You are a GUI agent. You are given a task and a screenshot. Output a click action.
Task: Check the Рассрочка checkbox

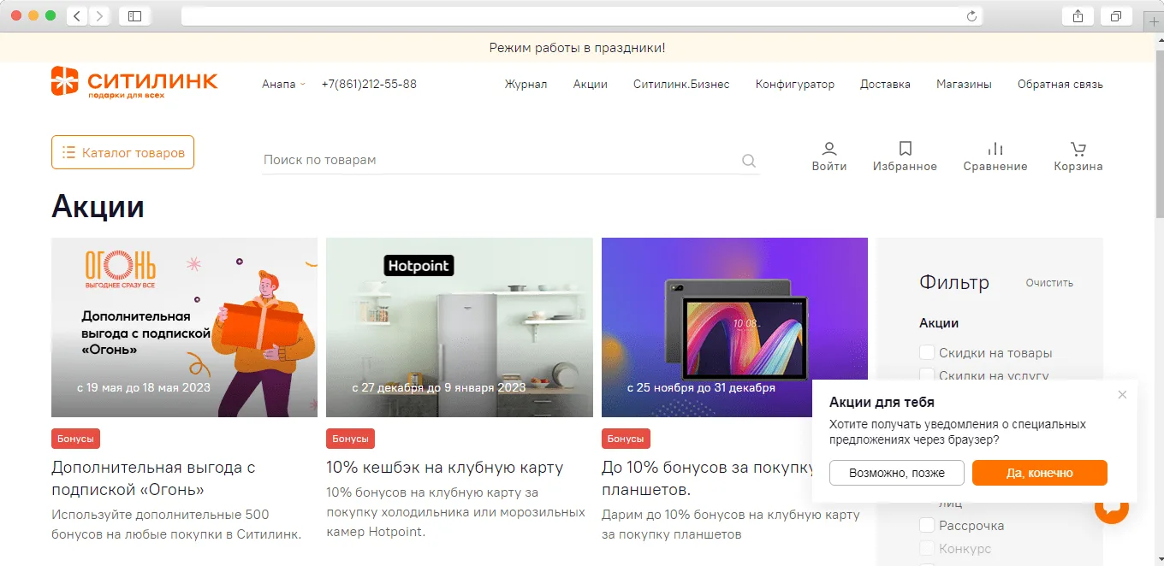pyautogui.click(x=927, y=525)
